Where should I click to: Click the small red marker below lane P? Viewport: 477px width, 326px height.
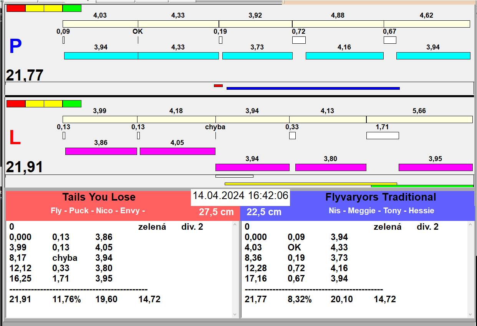[218, 86]
